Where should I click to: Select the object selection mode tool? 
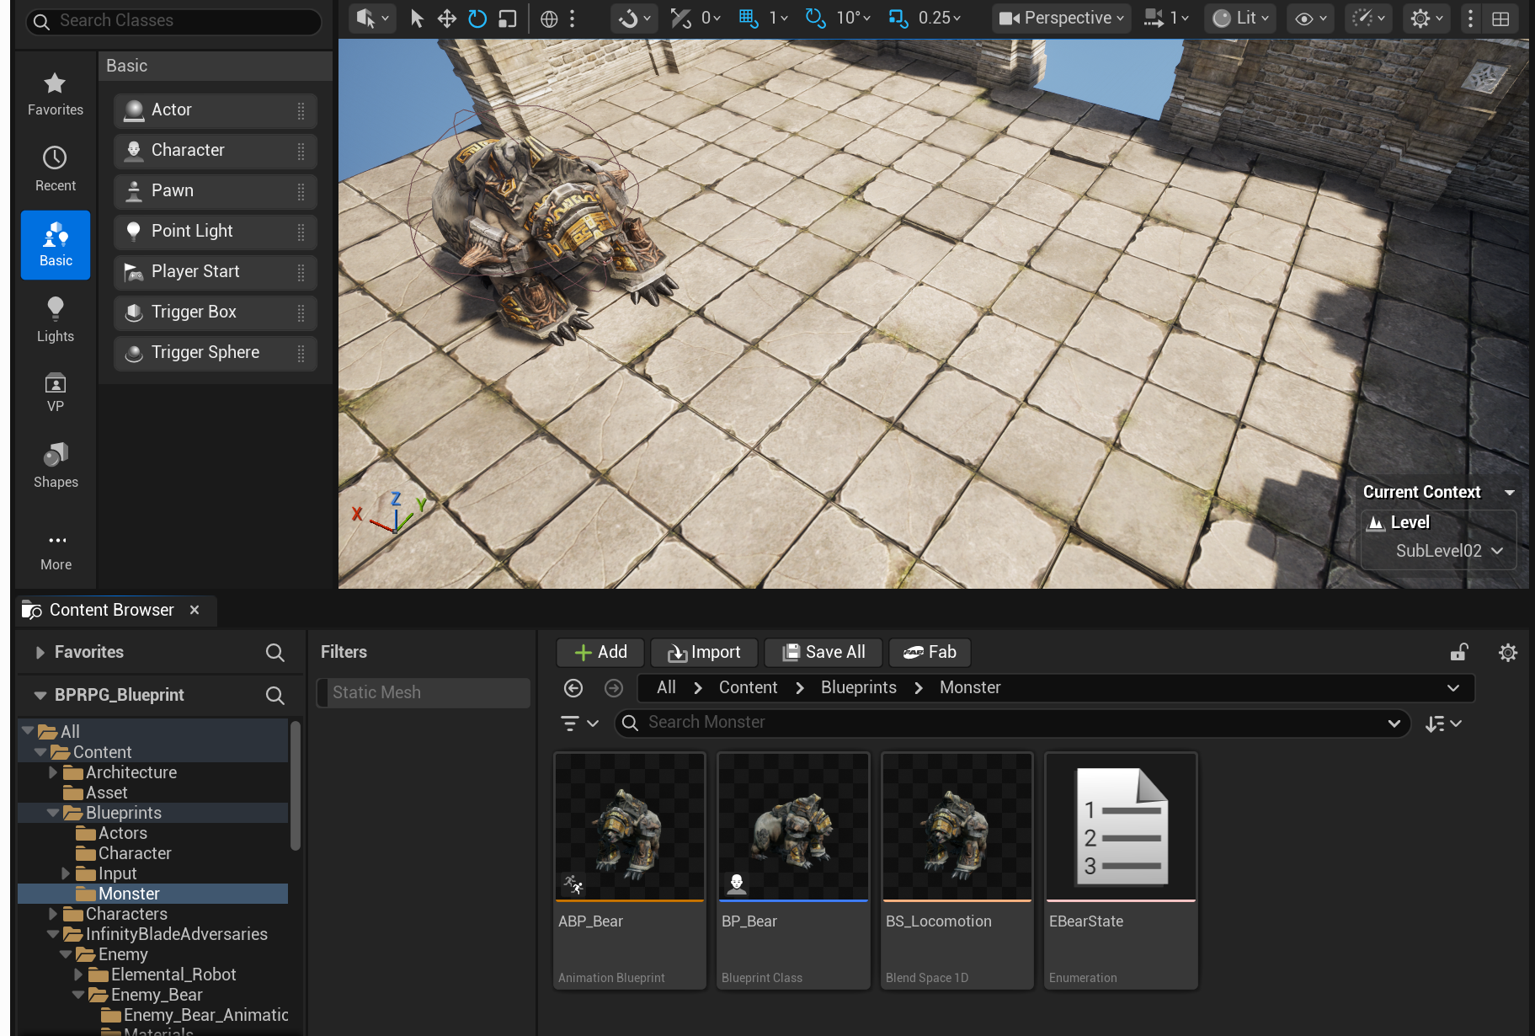pos(416,18)
